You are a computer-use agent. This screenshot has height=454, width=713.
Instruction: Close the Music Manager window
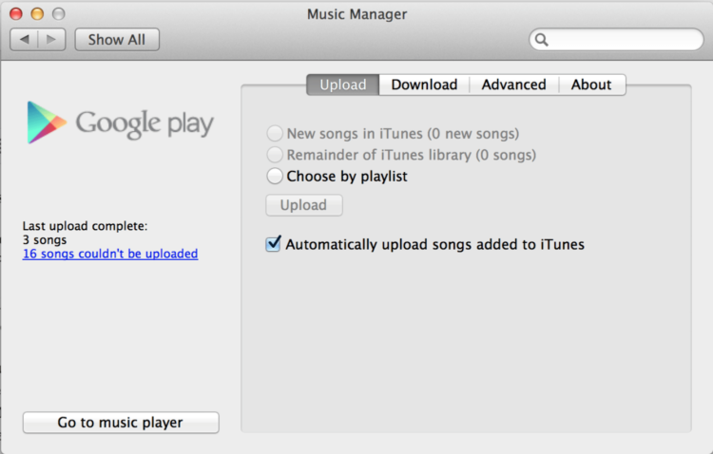[18, 14]
